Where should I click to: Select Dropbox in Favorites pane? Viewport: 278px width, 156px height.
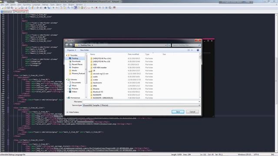[75, 68]
